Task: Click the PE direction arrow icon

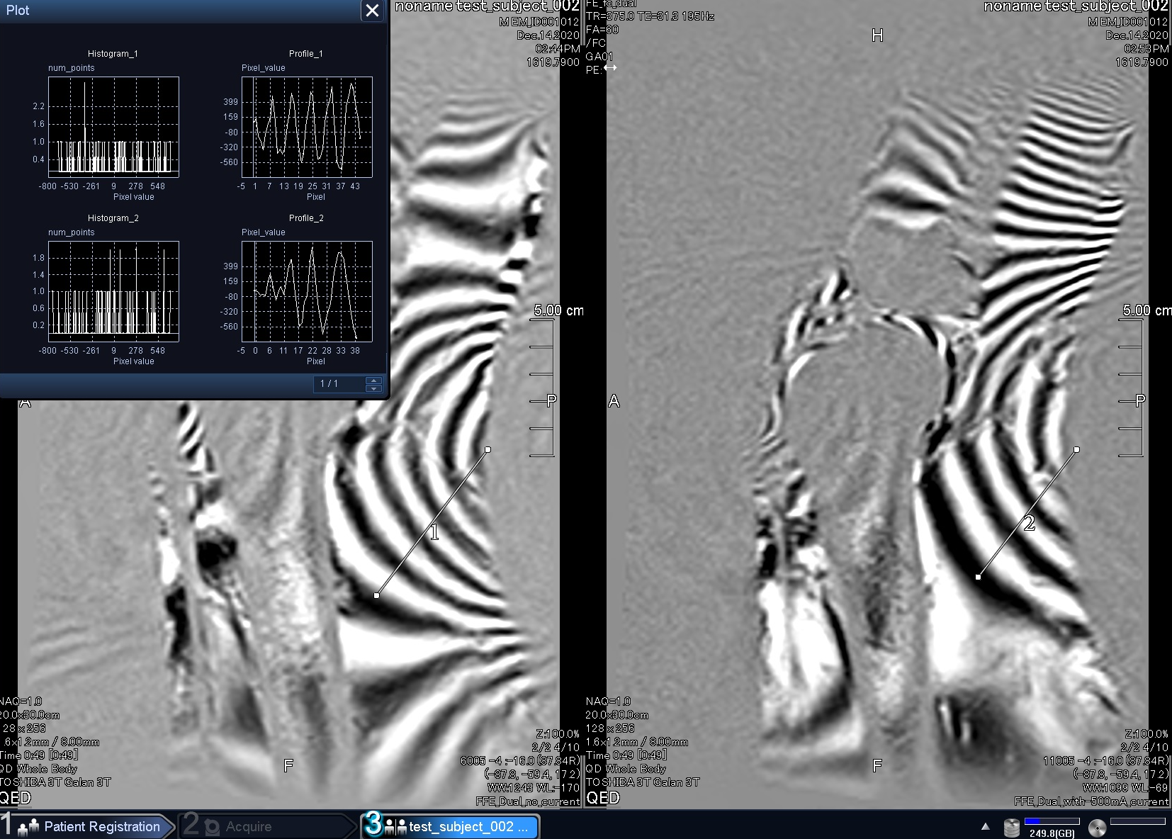Action: pos(610,68)
